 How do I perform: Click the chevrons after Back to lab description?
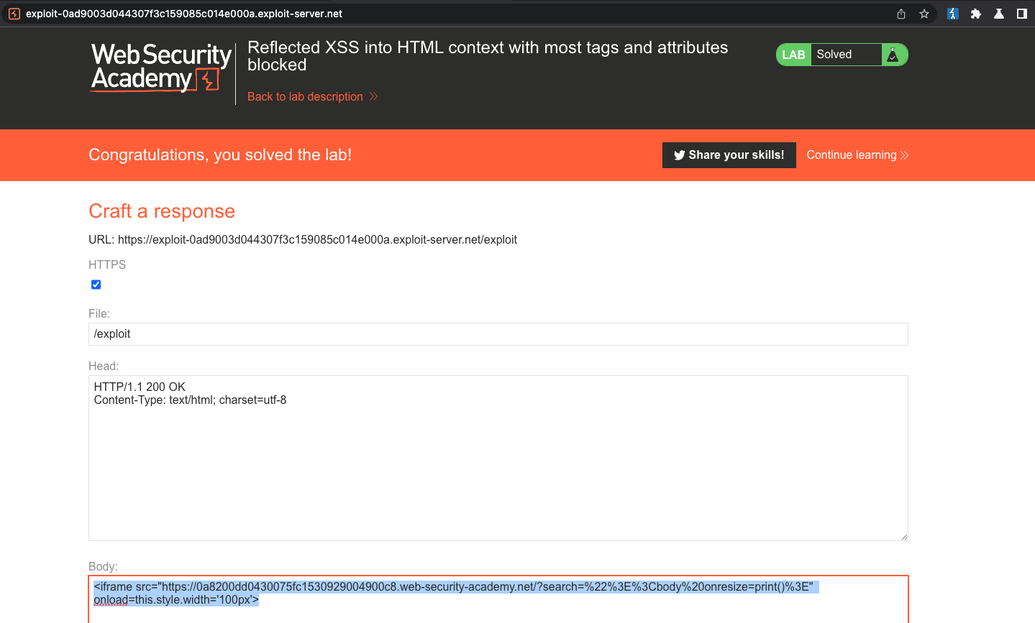(373, 96)
